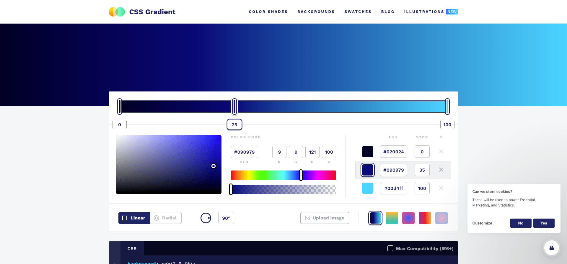Select the gradient stop handle at 100
Image resolution: width=567 pixels, height=264 pixels.
[x=447, y=106]
